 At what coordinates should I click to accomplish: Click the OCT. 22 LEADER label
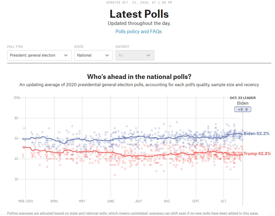[242, 98]
